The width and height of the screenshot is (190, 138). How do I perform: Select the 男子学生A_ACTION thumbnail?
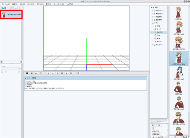click(179, 118)
